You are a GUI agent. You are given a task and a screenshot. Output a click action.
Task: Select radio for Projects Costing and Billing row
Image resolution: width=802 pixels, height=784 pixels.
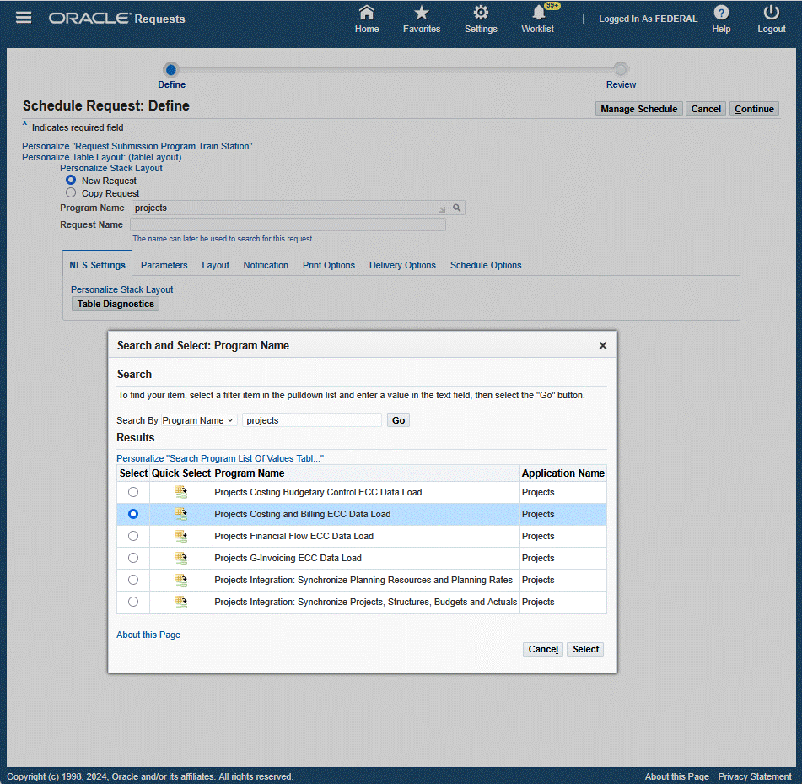(x=133, y=514)
